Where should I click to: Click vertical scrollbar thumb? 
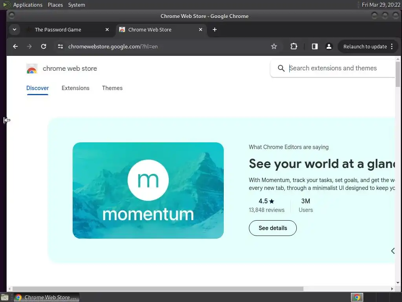[398, 74]
